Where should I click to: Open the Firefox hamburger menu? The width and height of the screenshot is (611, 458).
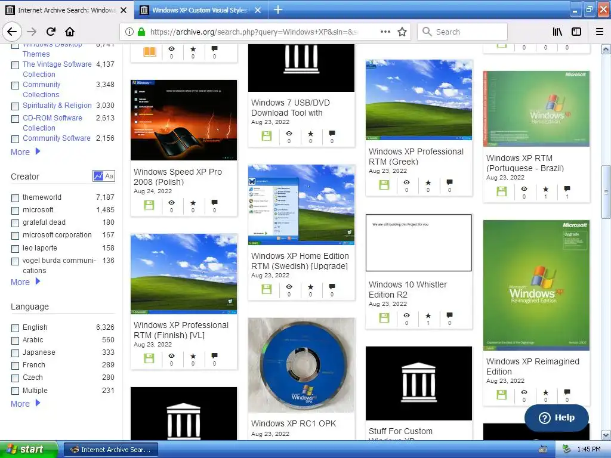[x=600, y=32]
